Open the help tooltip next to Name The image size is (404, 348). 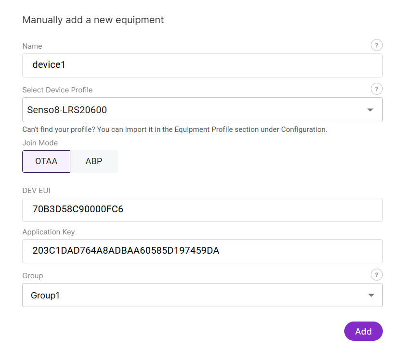[377, 45]
